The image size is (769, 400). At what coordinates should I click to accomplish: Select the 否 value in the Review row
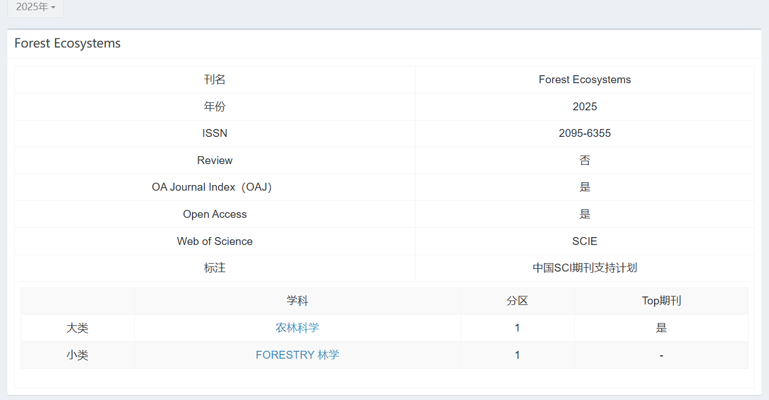pos(584,161)
